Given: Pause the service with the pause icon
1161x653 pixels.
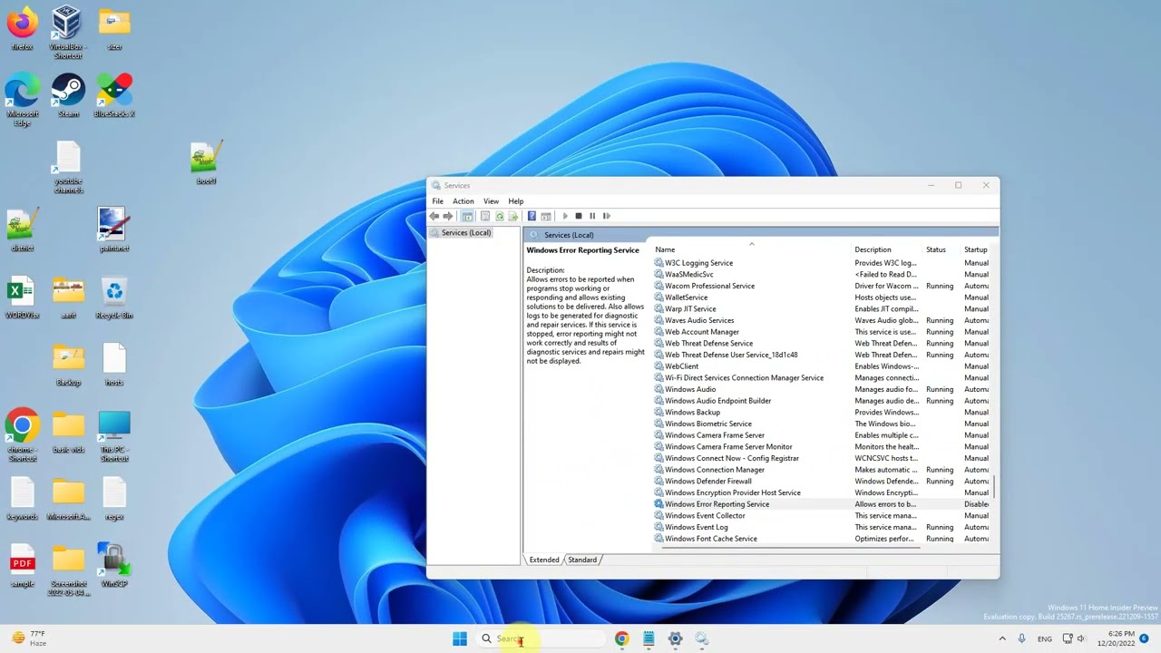Looking at the screenshot, I should [592, 216].
